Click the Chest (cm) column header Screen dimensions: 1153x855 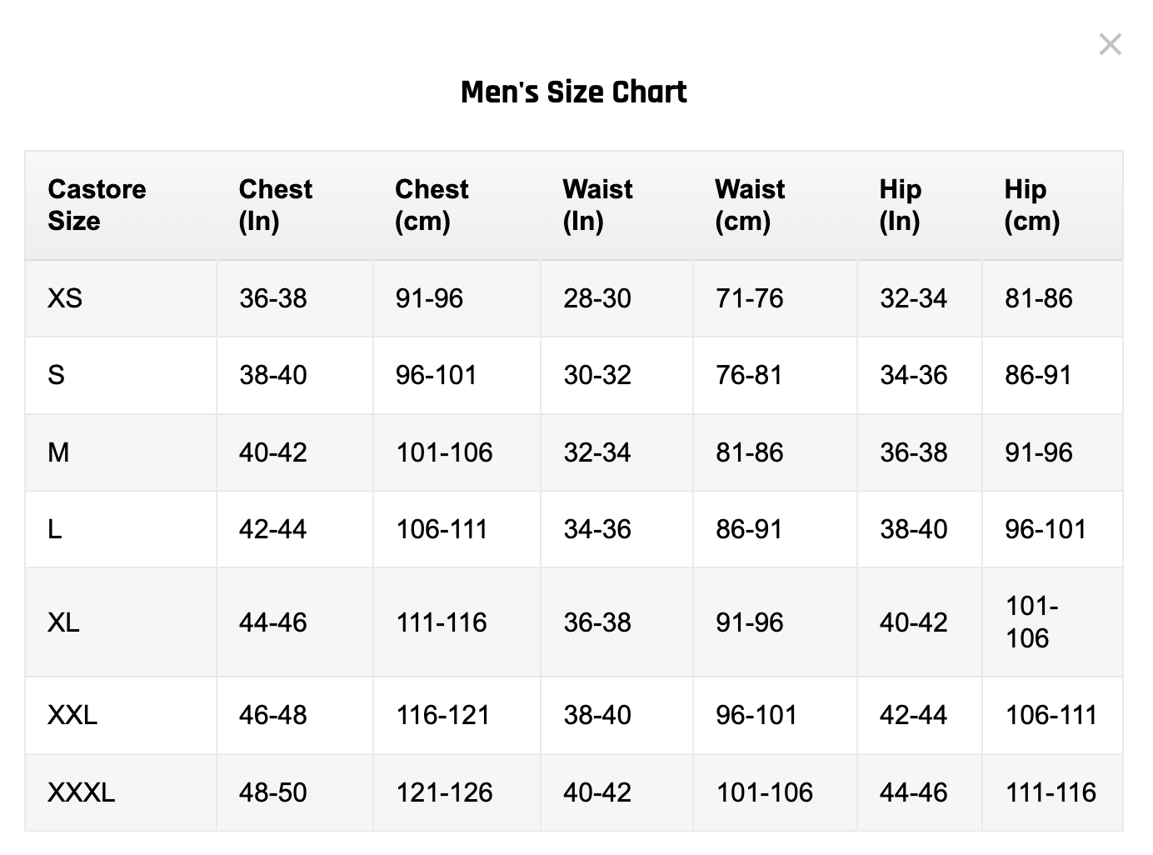click(x=432, y=205)
